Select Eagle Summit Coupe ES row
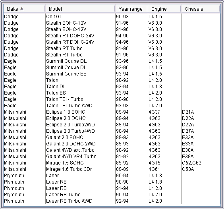The image size is (224, 209). tap(112, 74)
